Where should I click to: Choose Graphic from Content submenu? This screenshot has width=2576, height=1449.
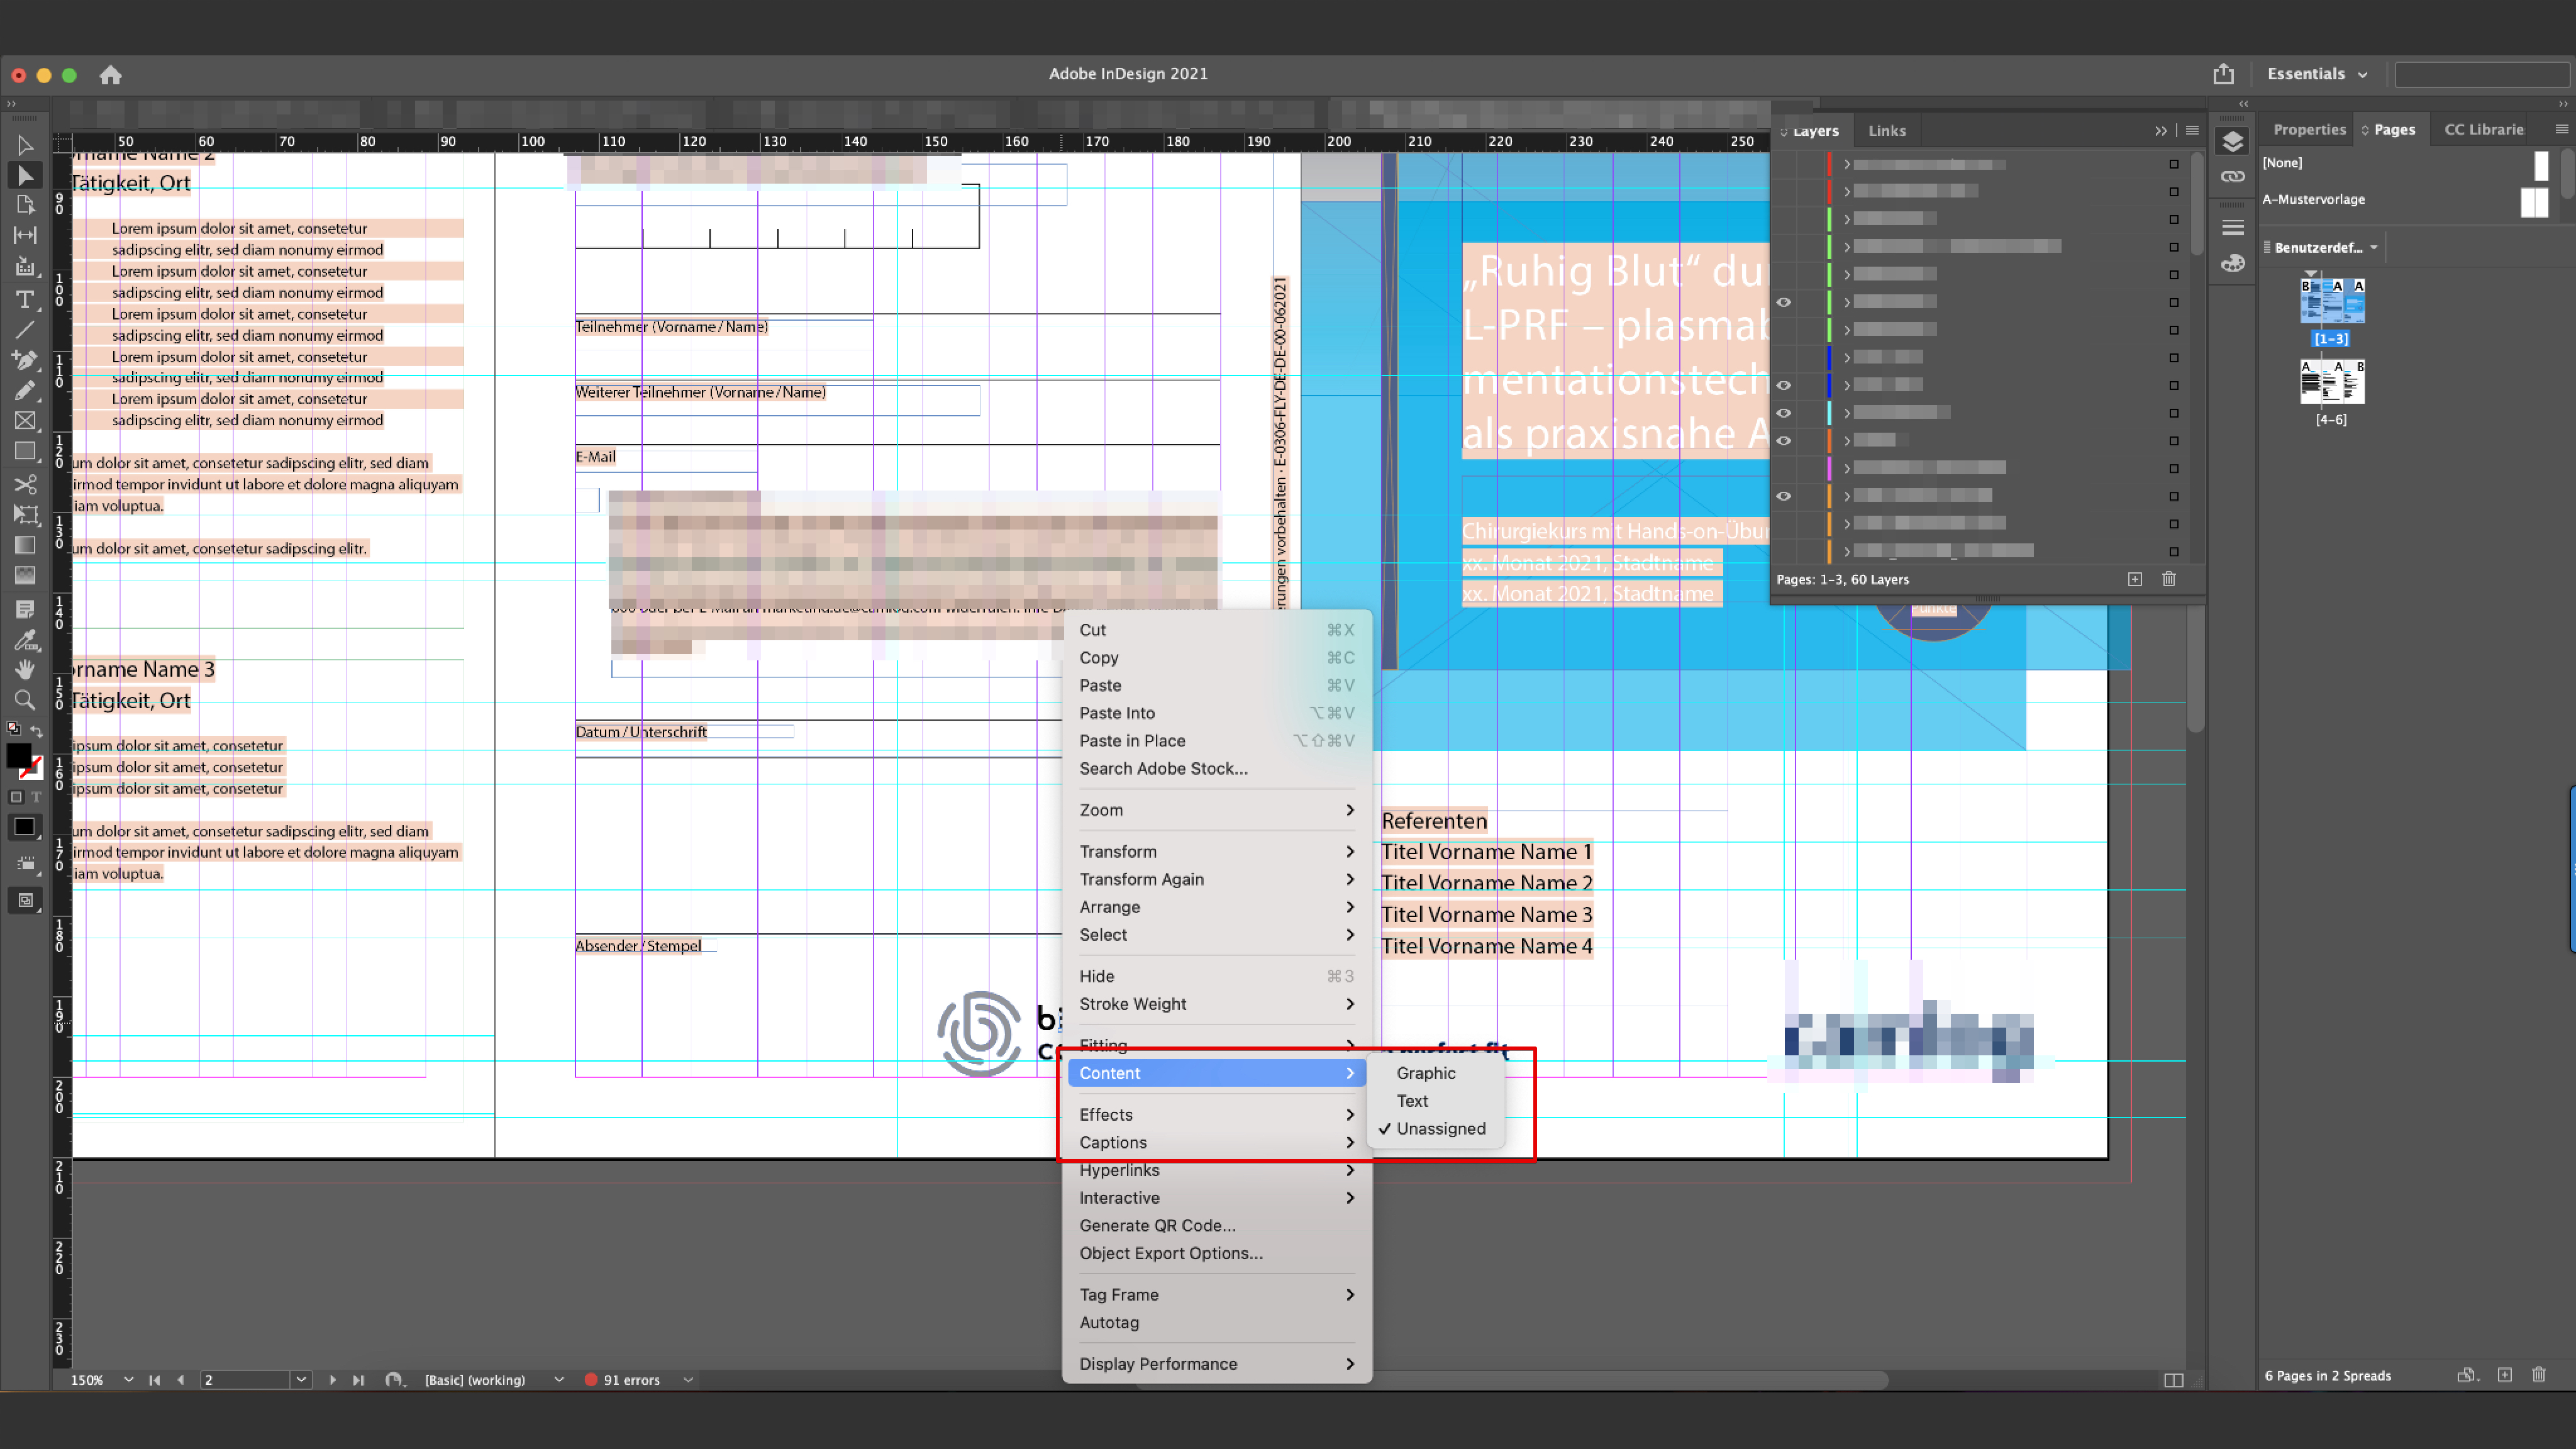coord(1425,1073)
